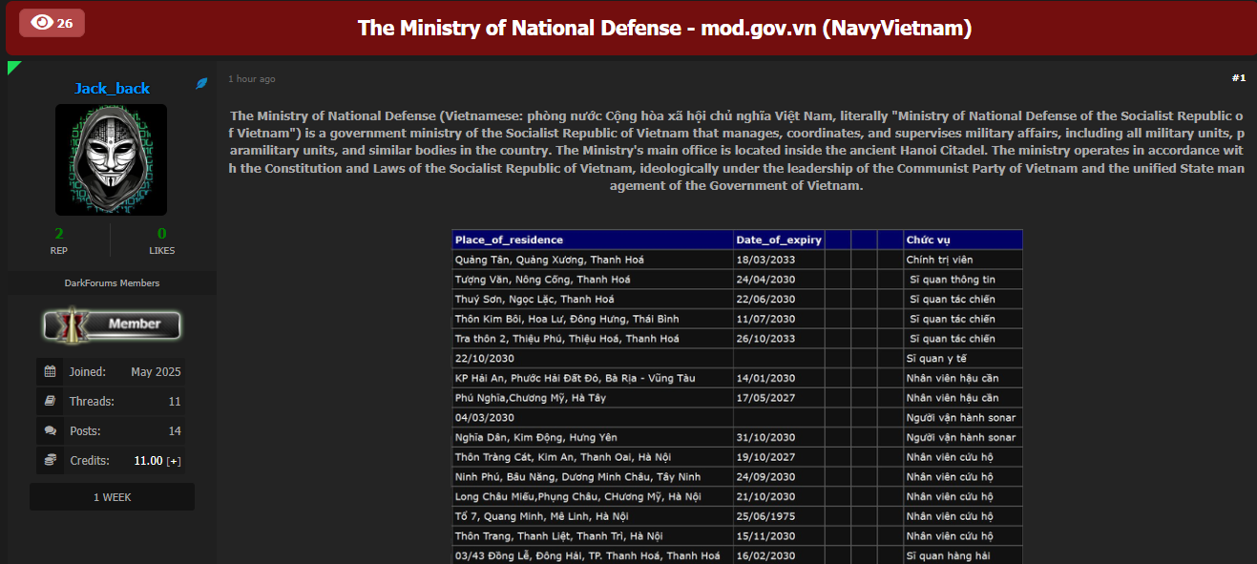Image resolution: width=1257 pixels, height=564 pixels.
Task: Click the coins icon next to Credits
Action: point(51,460)
